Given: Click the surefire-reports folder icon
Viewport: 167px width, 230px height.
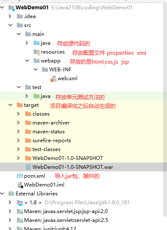Looking at the screenshot, I should coord(28,141).
